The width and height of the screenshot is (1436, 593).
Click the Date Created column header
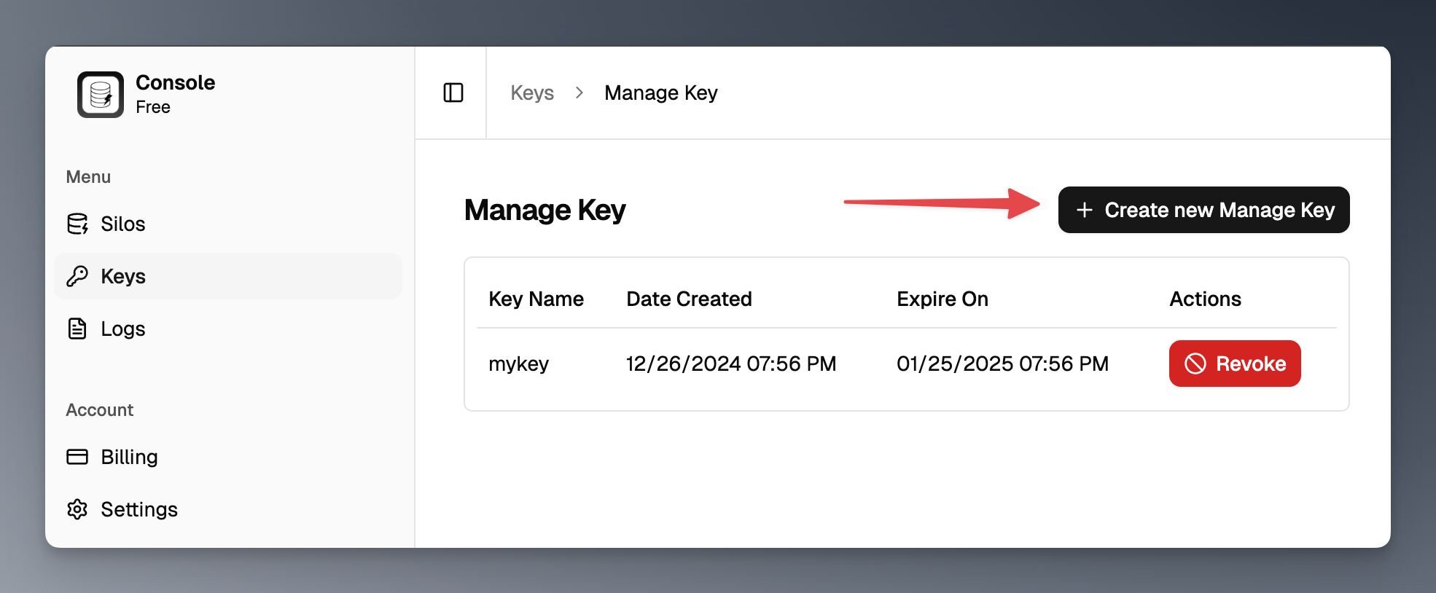[689, 299]
